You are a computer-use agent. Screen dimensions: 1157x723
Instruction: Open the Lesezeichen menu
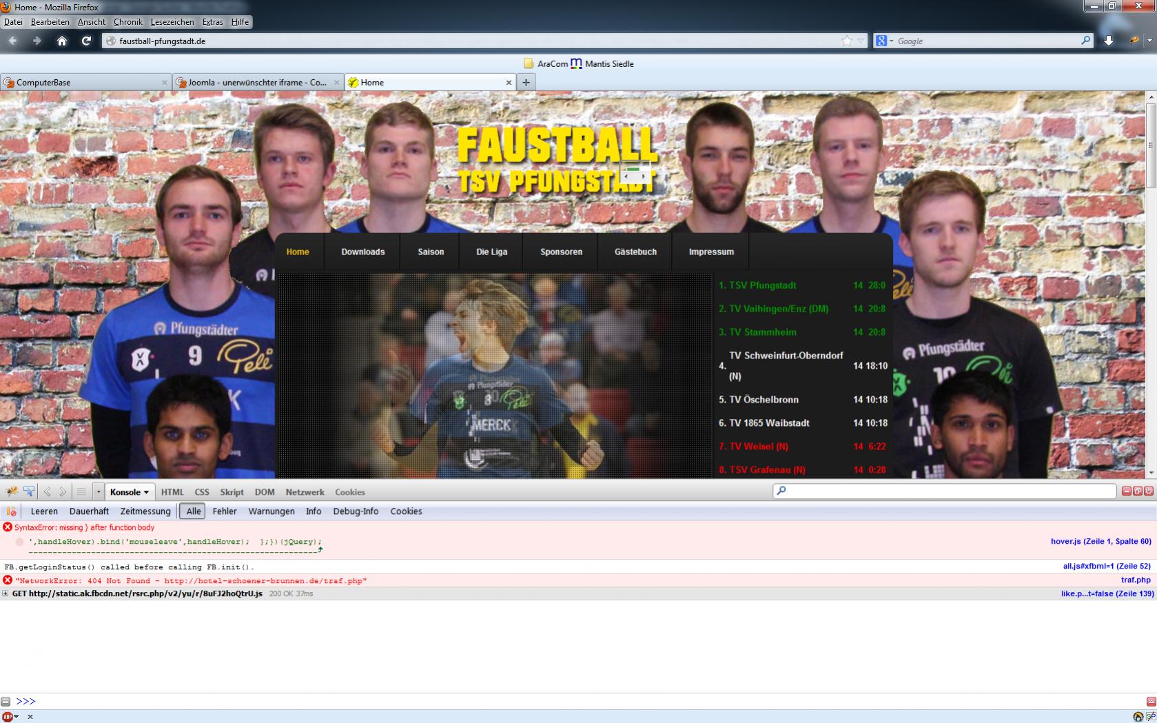click(x=172, y=22)
